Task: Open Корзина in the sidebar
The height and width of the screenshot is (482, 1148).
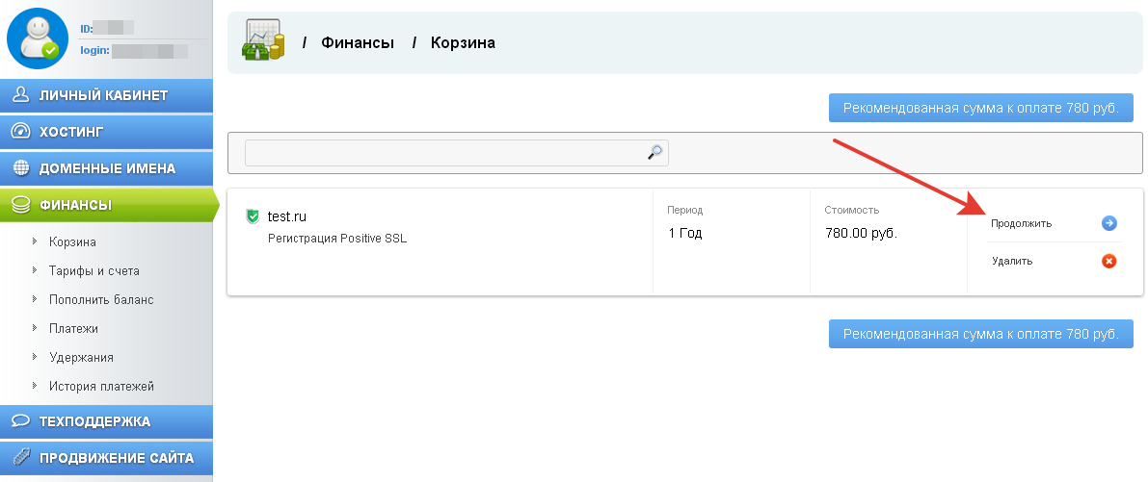Action: click(x=72, y=242)
